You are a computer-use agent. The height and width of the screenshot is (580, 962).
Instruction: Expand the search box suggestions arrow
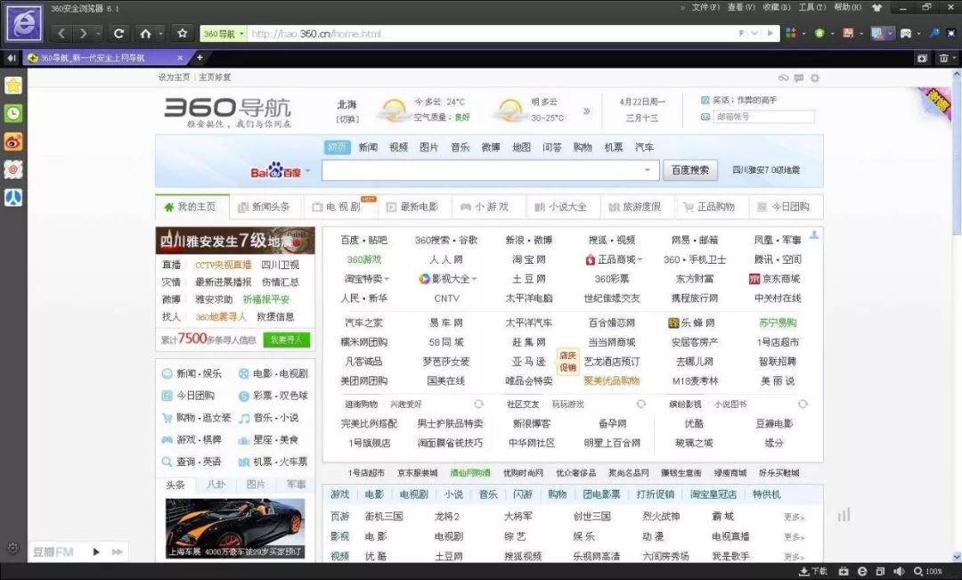pos(648,170)
